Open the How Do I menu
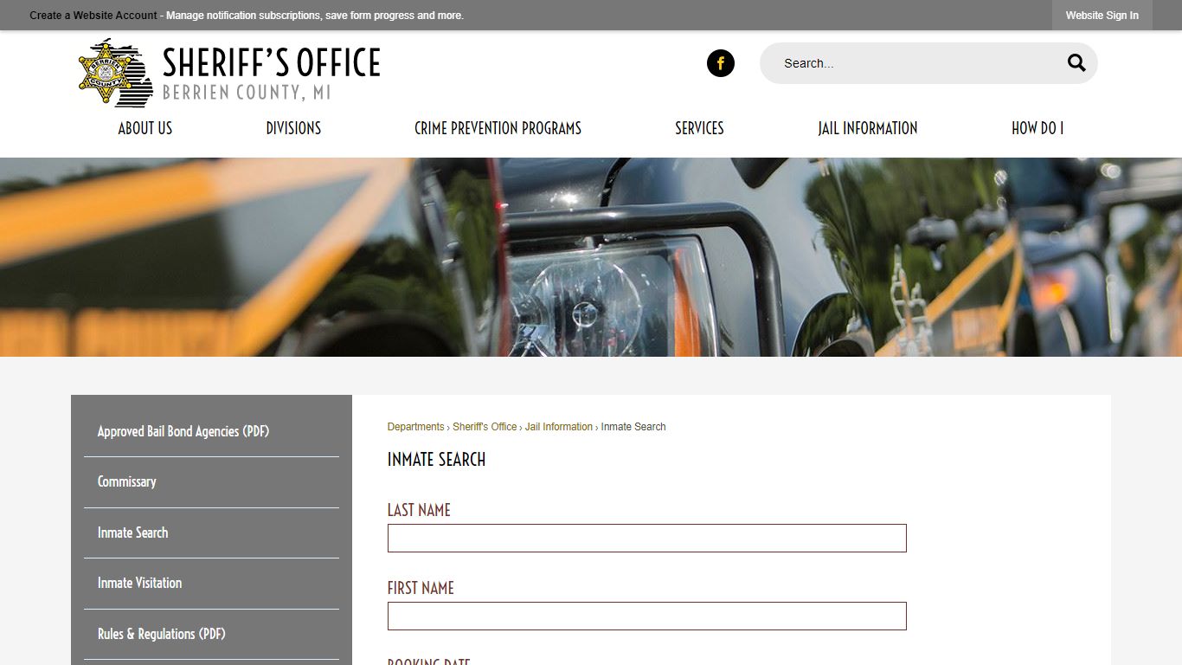Viewport: 1182px width, 665px height. coord(1037,128)
